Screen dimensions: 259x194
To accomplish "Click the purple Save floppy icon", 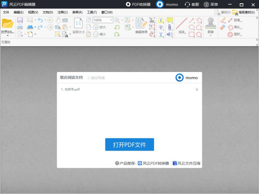I will click(x=20, y=20).
